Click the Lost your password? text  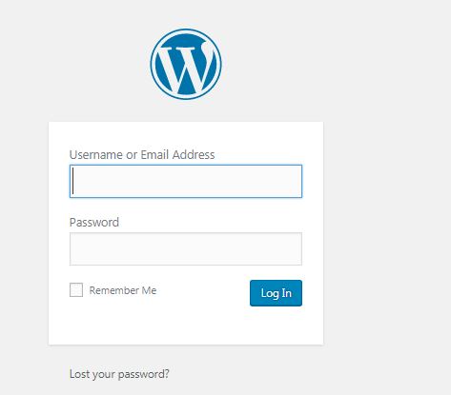(119, 374)
